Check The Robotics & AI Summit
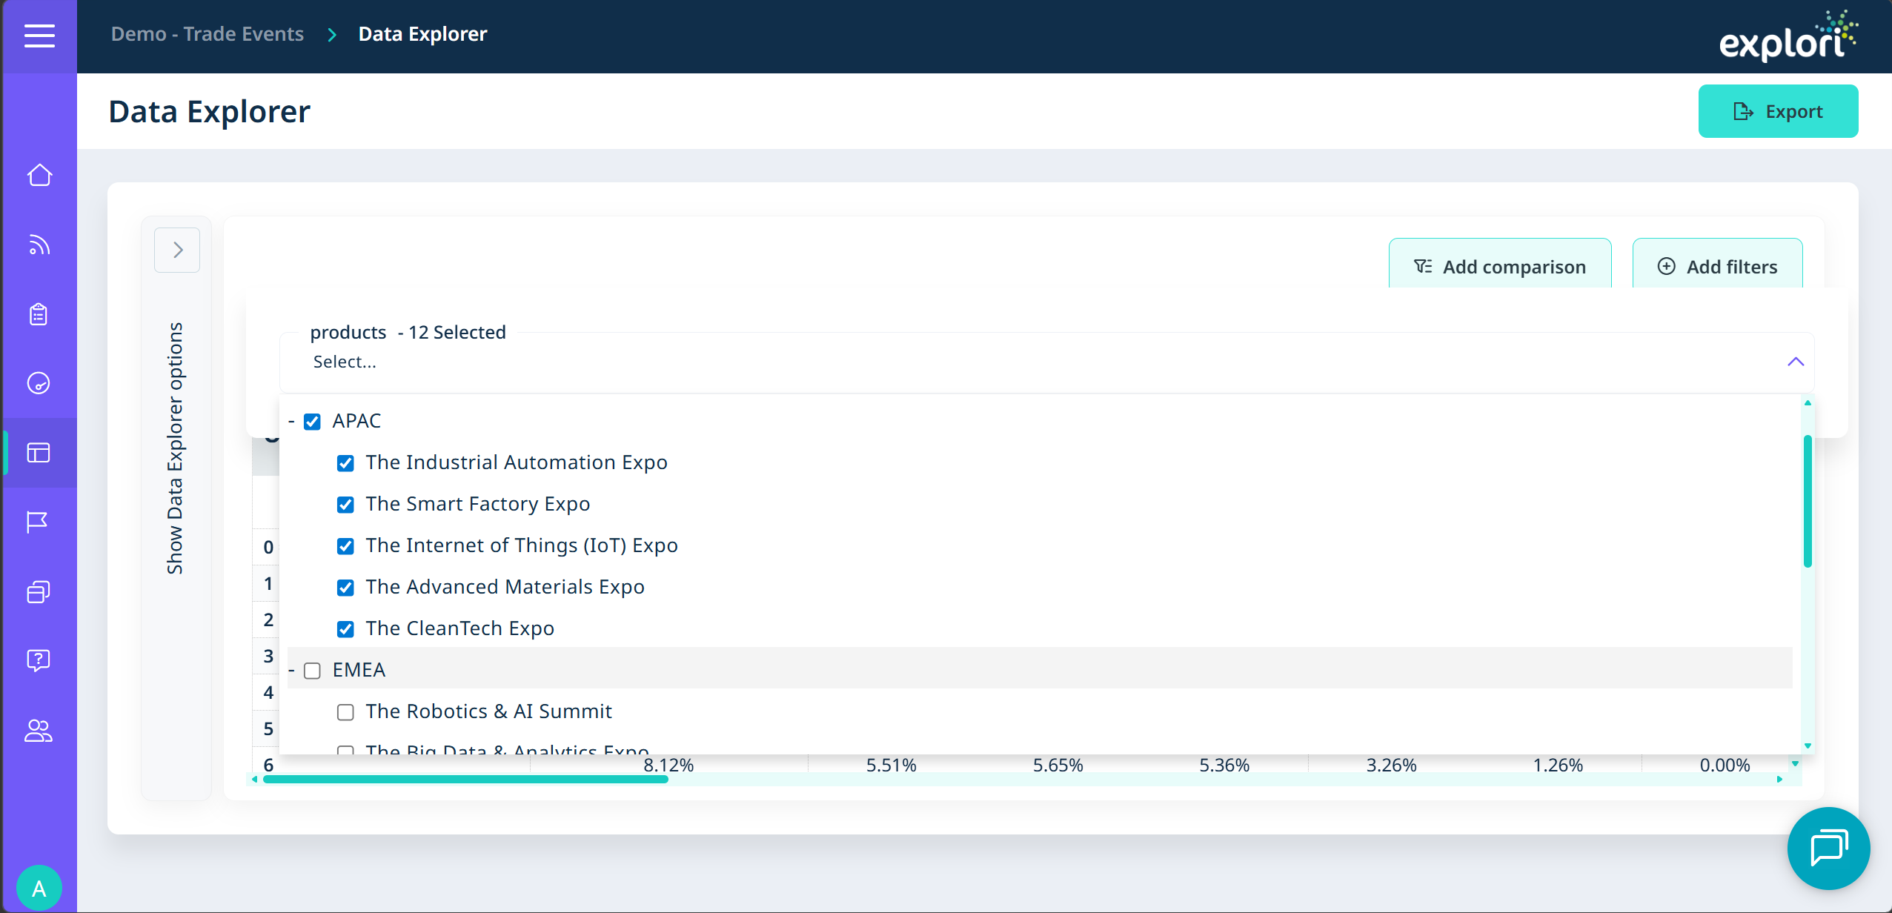This screenshot has width=1892, height=913. (x=345, y=712)
